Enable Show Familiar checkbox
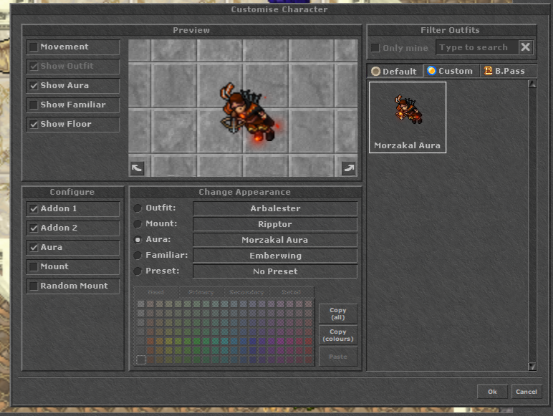 tap(34, 105)
